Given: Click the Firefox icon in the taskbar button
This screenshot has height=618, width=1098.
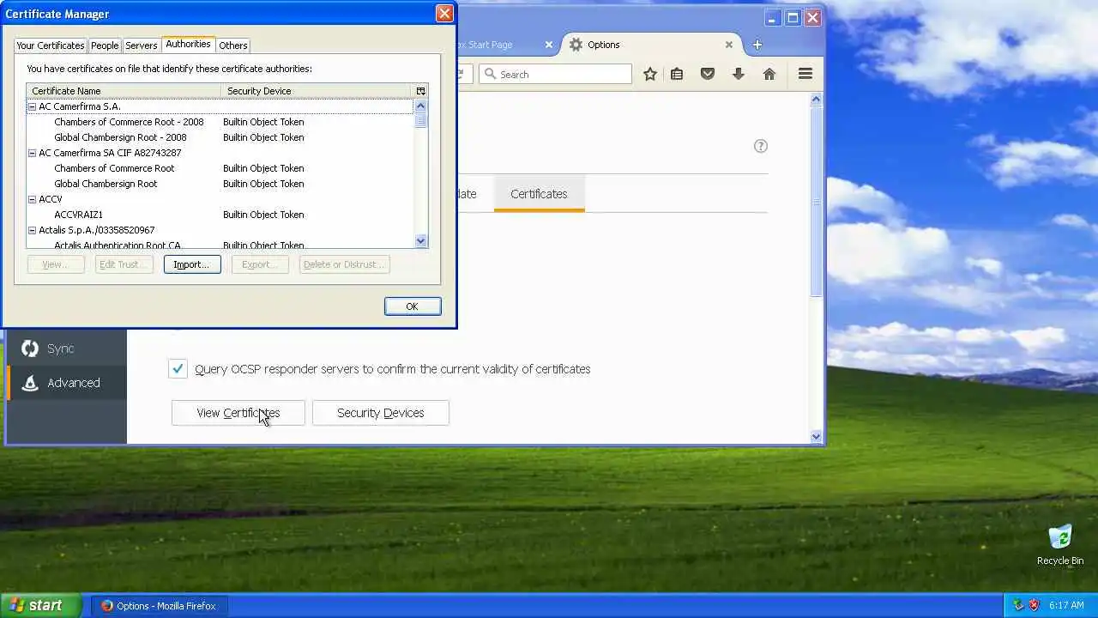Looking at the screenshot, I should (107, 606).
